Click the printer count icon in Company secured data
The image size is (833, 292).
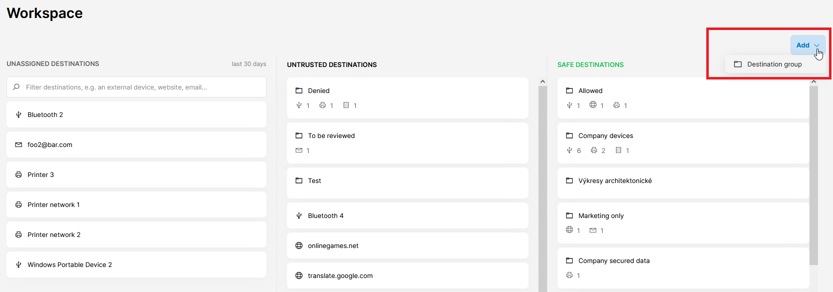coord(570,275)
